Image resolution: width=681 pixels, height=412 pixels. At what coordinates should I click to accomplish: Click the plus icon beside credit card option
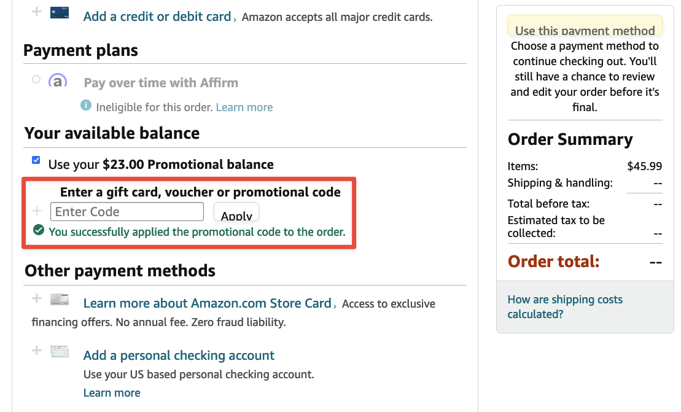point(36,11)
